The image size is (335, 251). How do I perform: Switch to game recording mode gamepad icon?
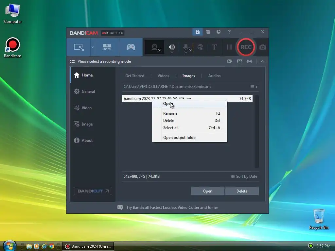131,47
